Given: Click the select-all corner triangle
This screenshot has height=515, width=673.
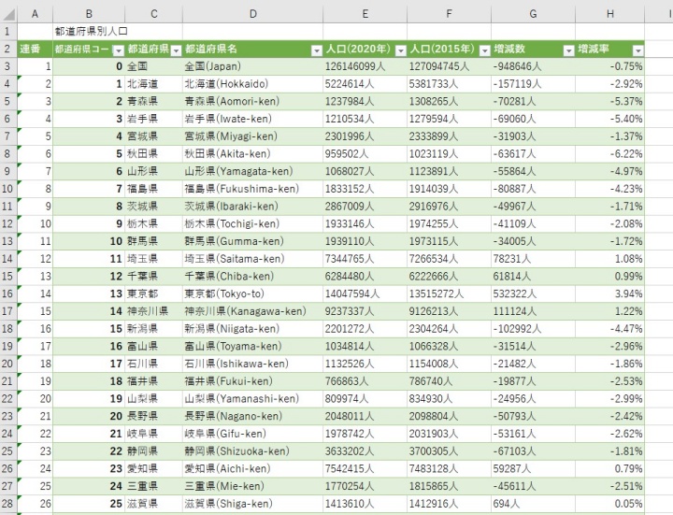Looking at the screenshot, I should [x=8, y=14].
